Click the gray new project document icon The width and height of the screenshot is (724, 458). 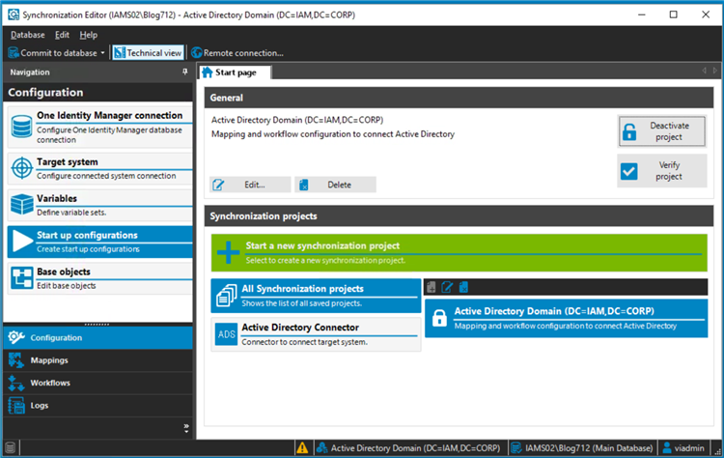pyautogui.click(x=432, y=288)
